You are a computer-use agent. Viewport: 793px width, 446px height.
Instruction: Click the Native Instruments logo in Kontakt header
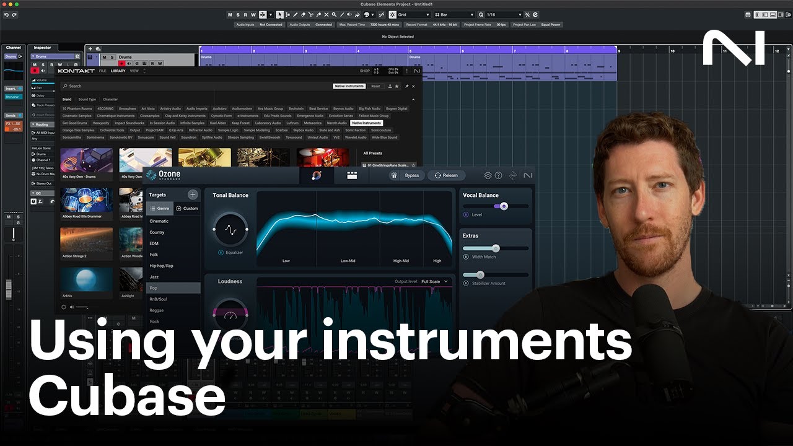[417, 71]
